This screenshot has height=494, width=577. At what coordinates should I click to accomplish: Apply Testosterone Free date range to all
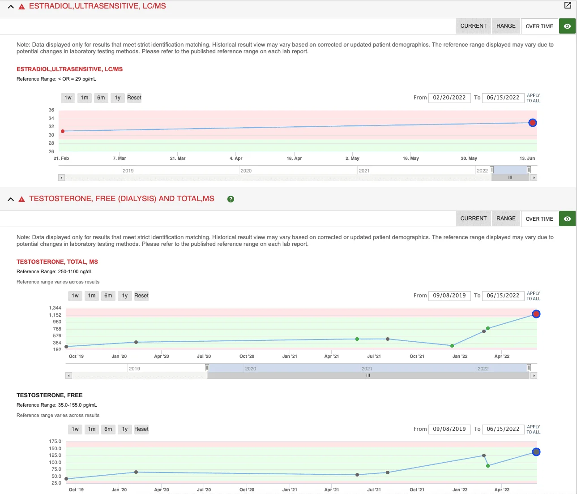(x=533, y=430)
